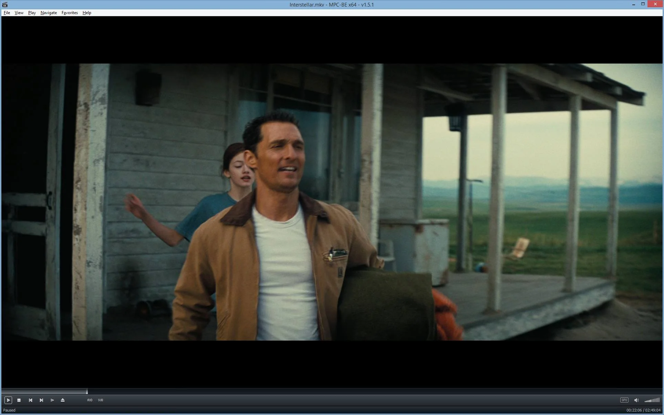The height and width of the screenshot is (415, 664).
Task: Click the MPC-BE app icon in title bar
Action: (x=5, y=4)
